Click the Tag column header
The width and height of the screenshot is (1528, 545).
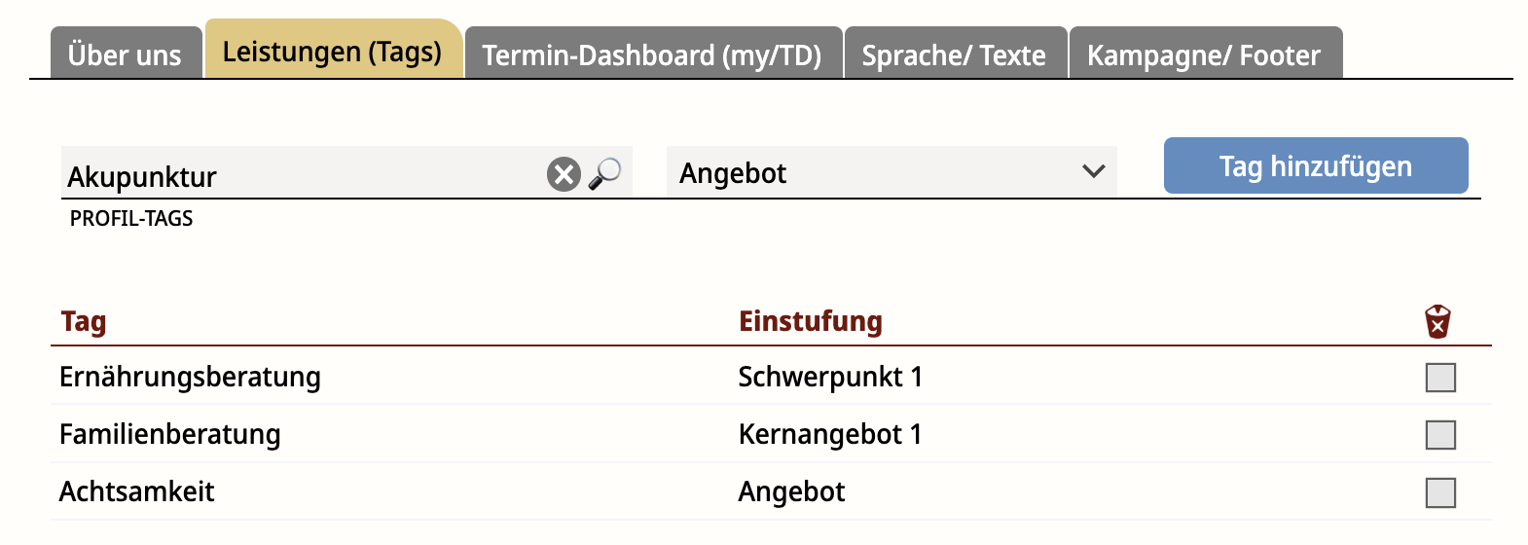click(x=84, y=321)
